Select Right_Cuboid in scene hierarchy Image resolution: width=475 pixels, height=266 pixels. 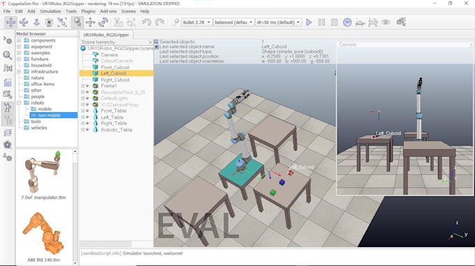click(x=115, y=79)
